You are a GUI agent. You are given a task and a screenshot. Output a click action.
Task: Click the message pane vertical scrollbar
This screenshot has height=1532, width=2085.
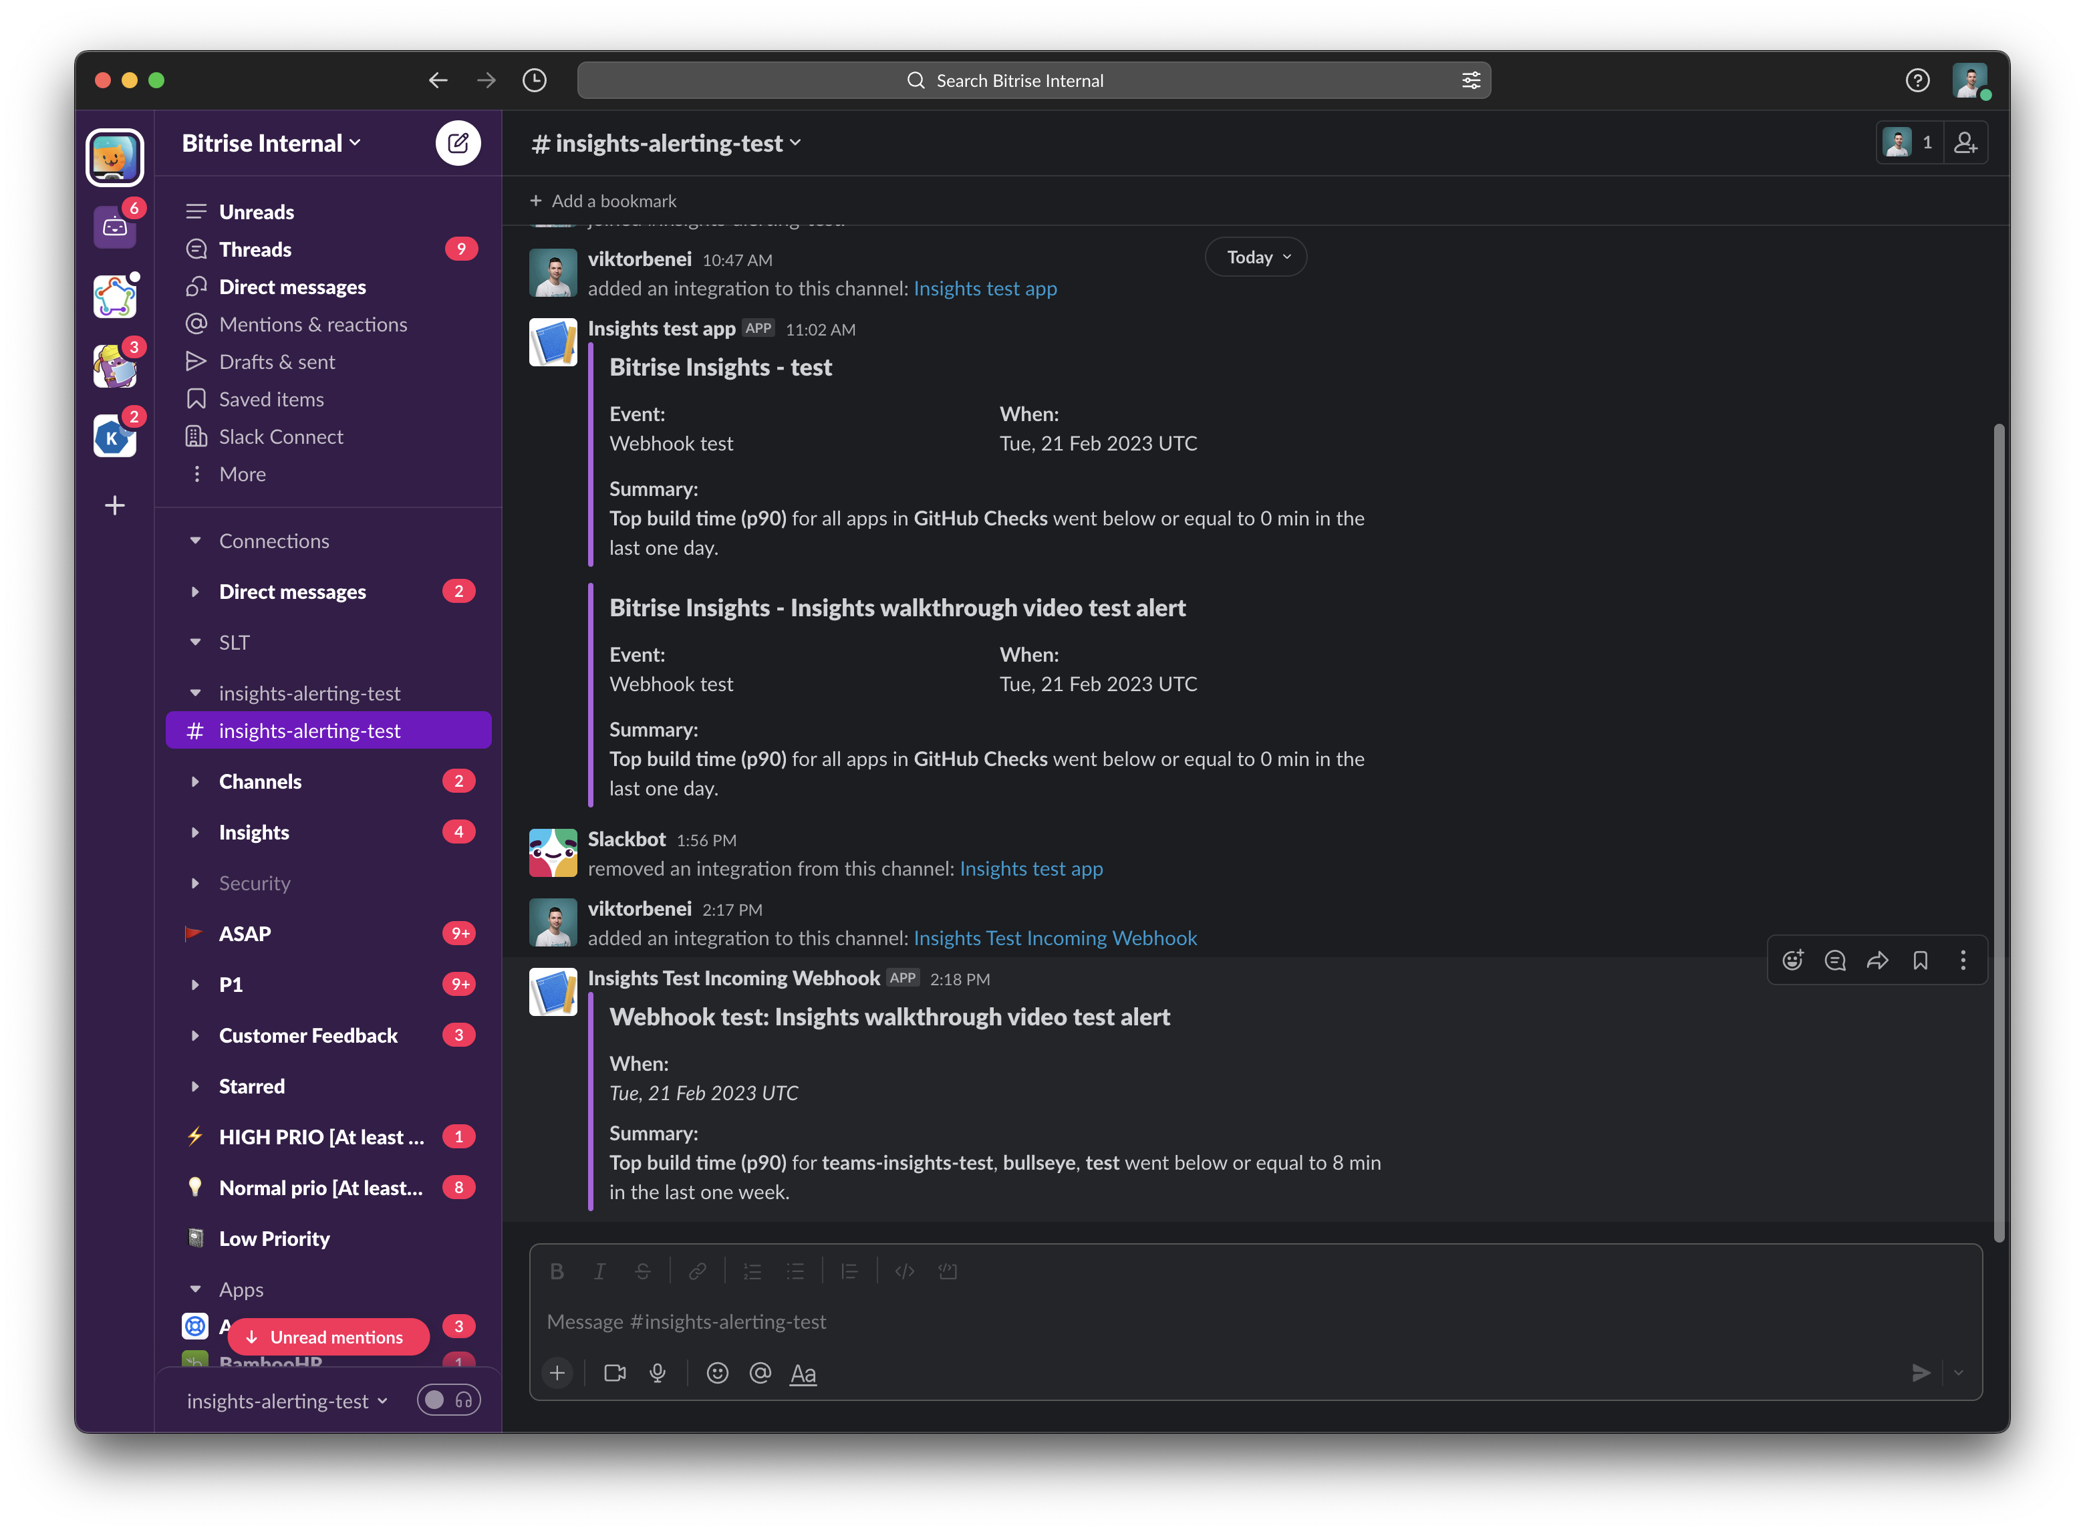pos(1999,833)
